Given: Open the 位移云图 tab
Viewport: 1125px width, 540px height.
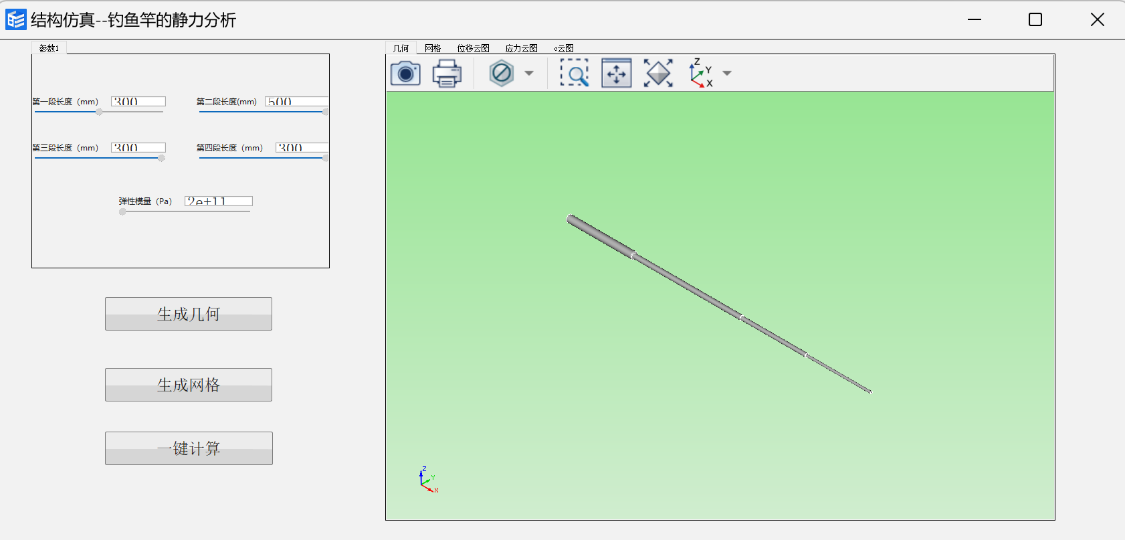Looking at the screenshot, I should tap(473, 48).
